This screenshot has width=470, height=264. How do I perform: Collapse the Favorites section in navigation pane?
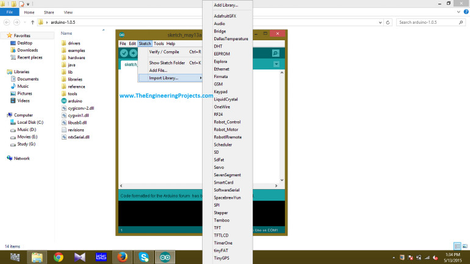click(x=4, y=35)
